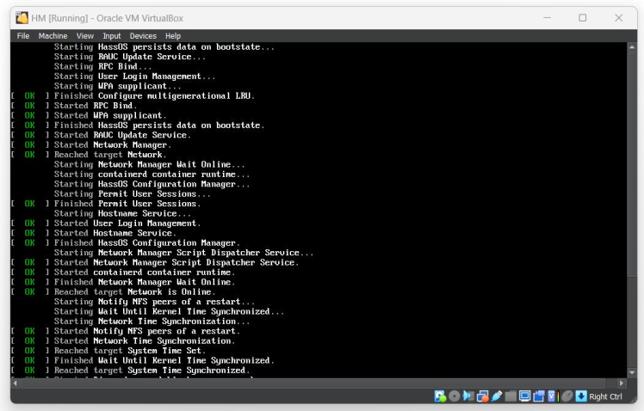Image resolution: width=644 pixels, height=411 pixels.
Task: Click the vertical scrollbar up arrow
Action: (632, 46)
